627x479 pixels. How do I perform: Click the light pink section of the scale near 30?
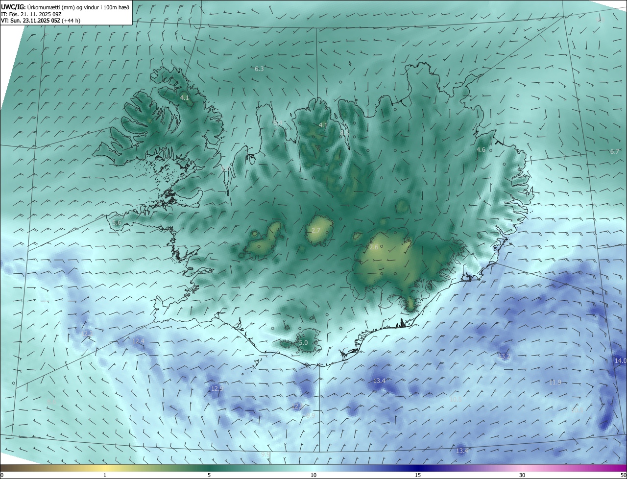tap(522, 468)
